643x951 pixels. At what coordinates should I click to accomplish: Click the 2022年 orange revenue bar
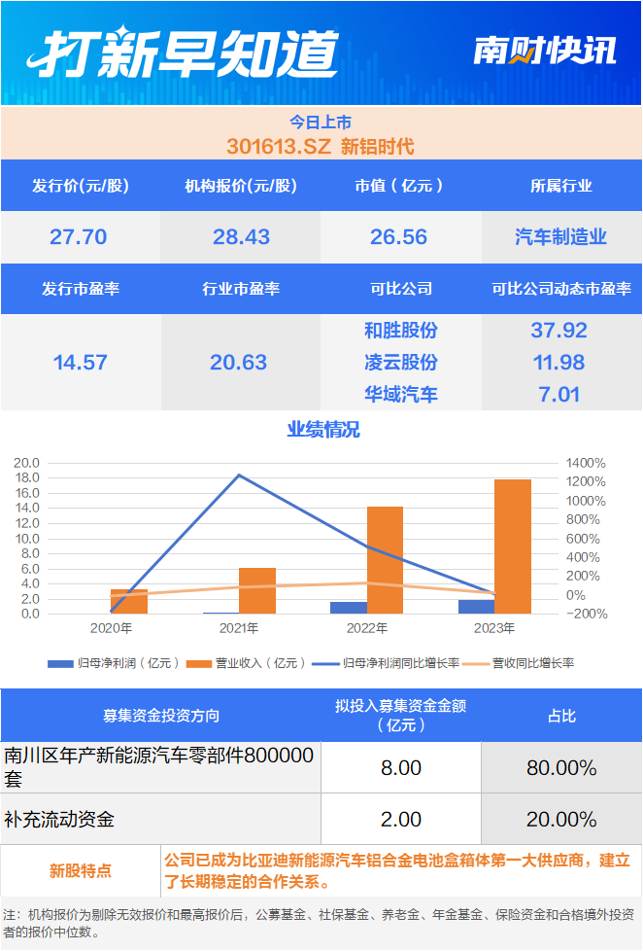click(385, 560)
